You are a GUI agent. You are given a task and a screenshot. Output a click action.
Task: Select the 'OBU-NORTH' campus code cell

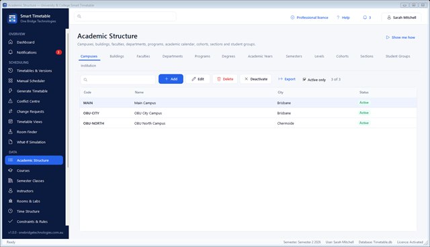pos(93,123)
